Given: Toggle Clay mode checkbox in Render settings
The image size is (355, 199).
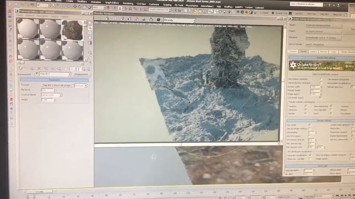Looking at the screenshot, I should click(310, 125).
